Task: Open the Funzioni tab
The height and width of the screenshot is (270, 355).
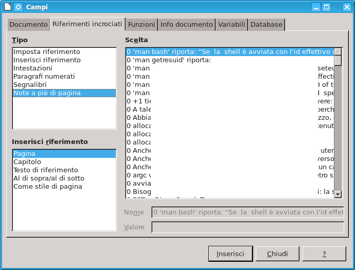Action: click(x=141, y=25)
